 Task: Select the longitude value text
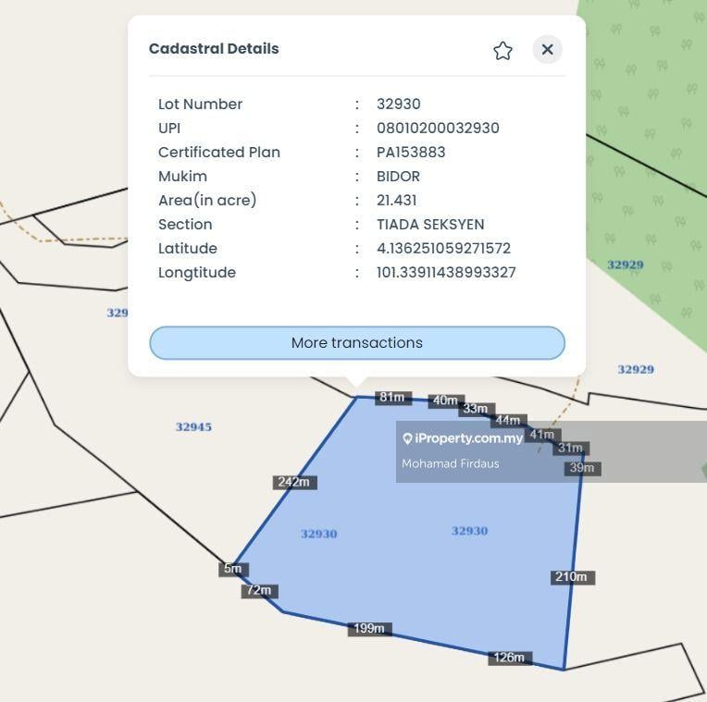click(446, 272)
